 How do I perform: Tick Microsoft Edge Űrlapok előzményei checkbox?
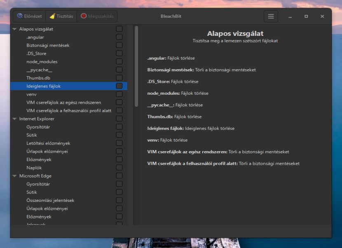(119, 208)
